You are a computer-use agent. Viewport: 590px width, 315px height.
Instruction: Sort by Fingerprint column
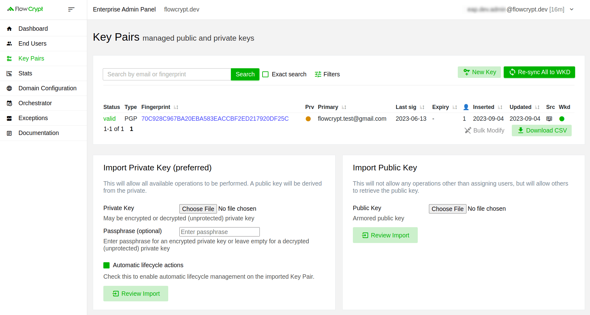coord(176,107)
